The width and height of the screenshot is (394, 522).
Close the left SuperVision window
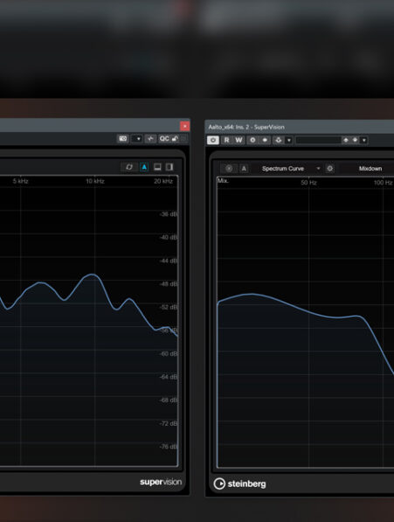pos(185,126)
